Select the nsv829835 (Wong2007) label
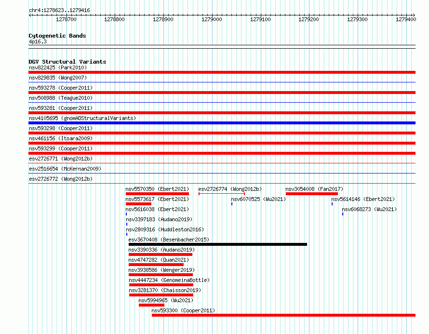Image resolution: width=429 pixels, height=334 pixels. point(58,78)
